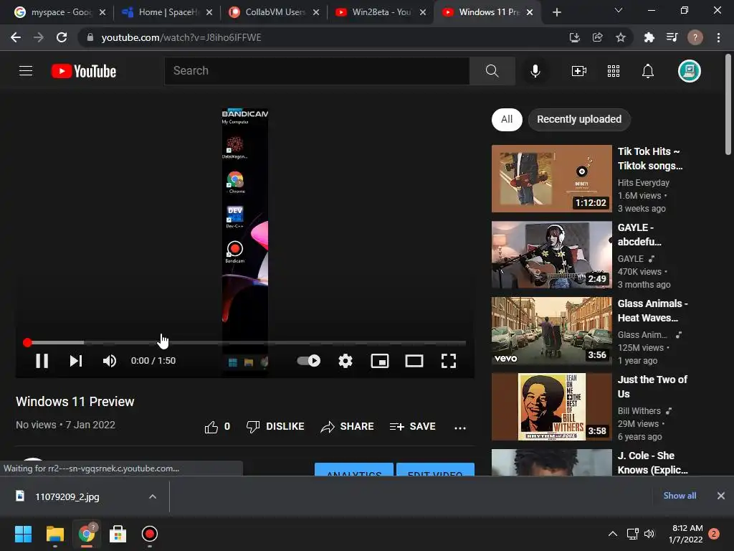Screen dimensions: 734x551
Task: Open the Tik Tok Hits video thumbnail
Action: tap(551, 179)
